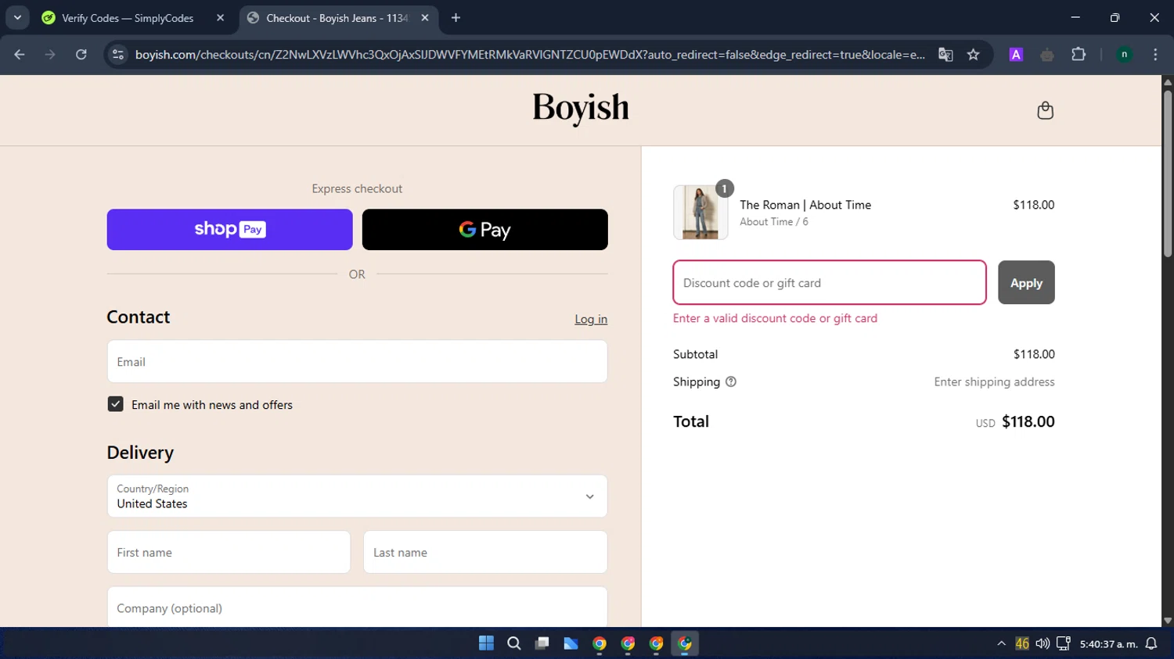
Task: Open the blue taskbar app next to Task View
Action: (x=571, y=643)
